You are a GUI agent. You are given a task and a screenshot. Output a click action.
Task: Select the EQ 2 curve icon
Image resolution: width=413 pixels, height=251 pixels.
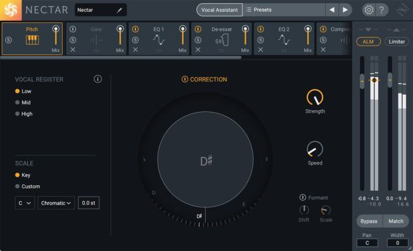click(x=284, y=40)
